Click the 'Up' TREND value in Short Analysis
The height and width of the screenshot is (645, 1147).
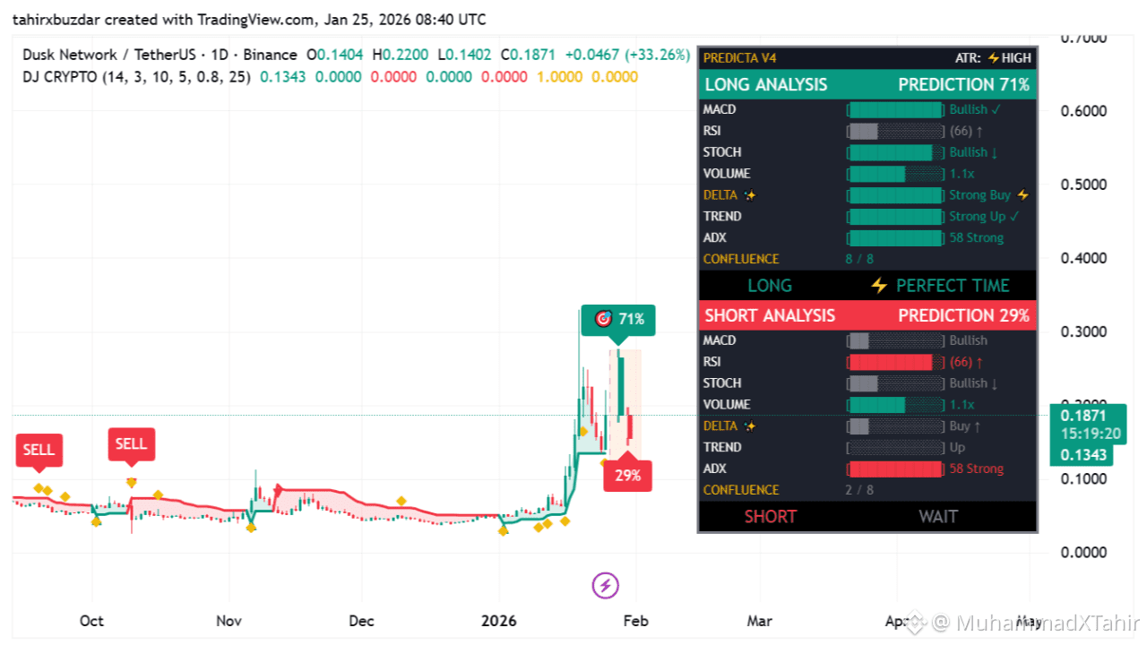[x=958, y=447]
